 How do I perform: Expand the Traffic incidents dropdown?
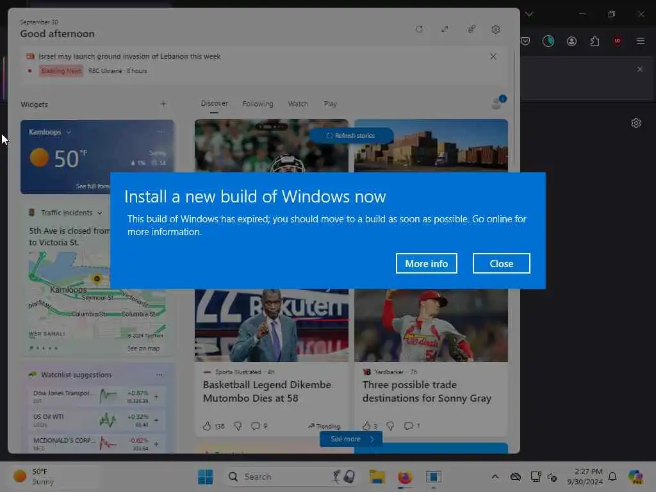tap(99, 213)
